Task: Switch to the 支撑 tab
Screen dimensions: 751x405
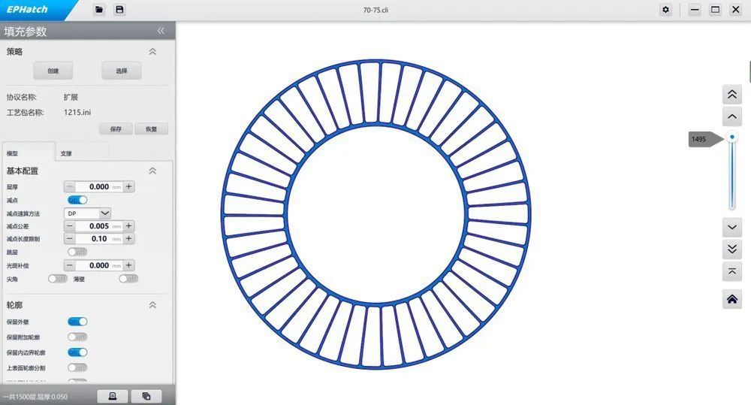Action: click(x=81, y=153)
